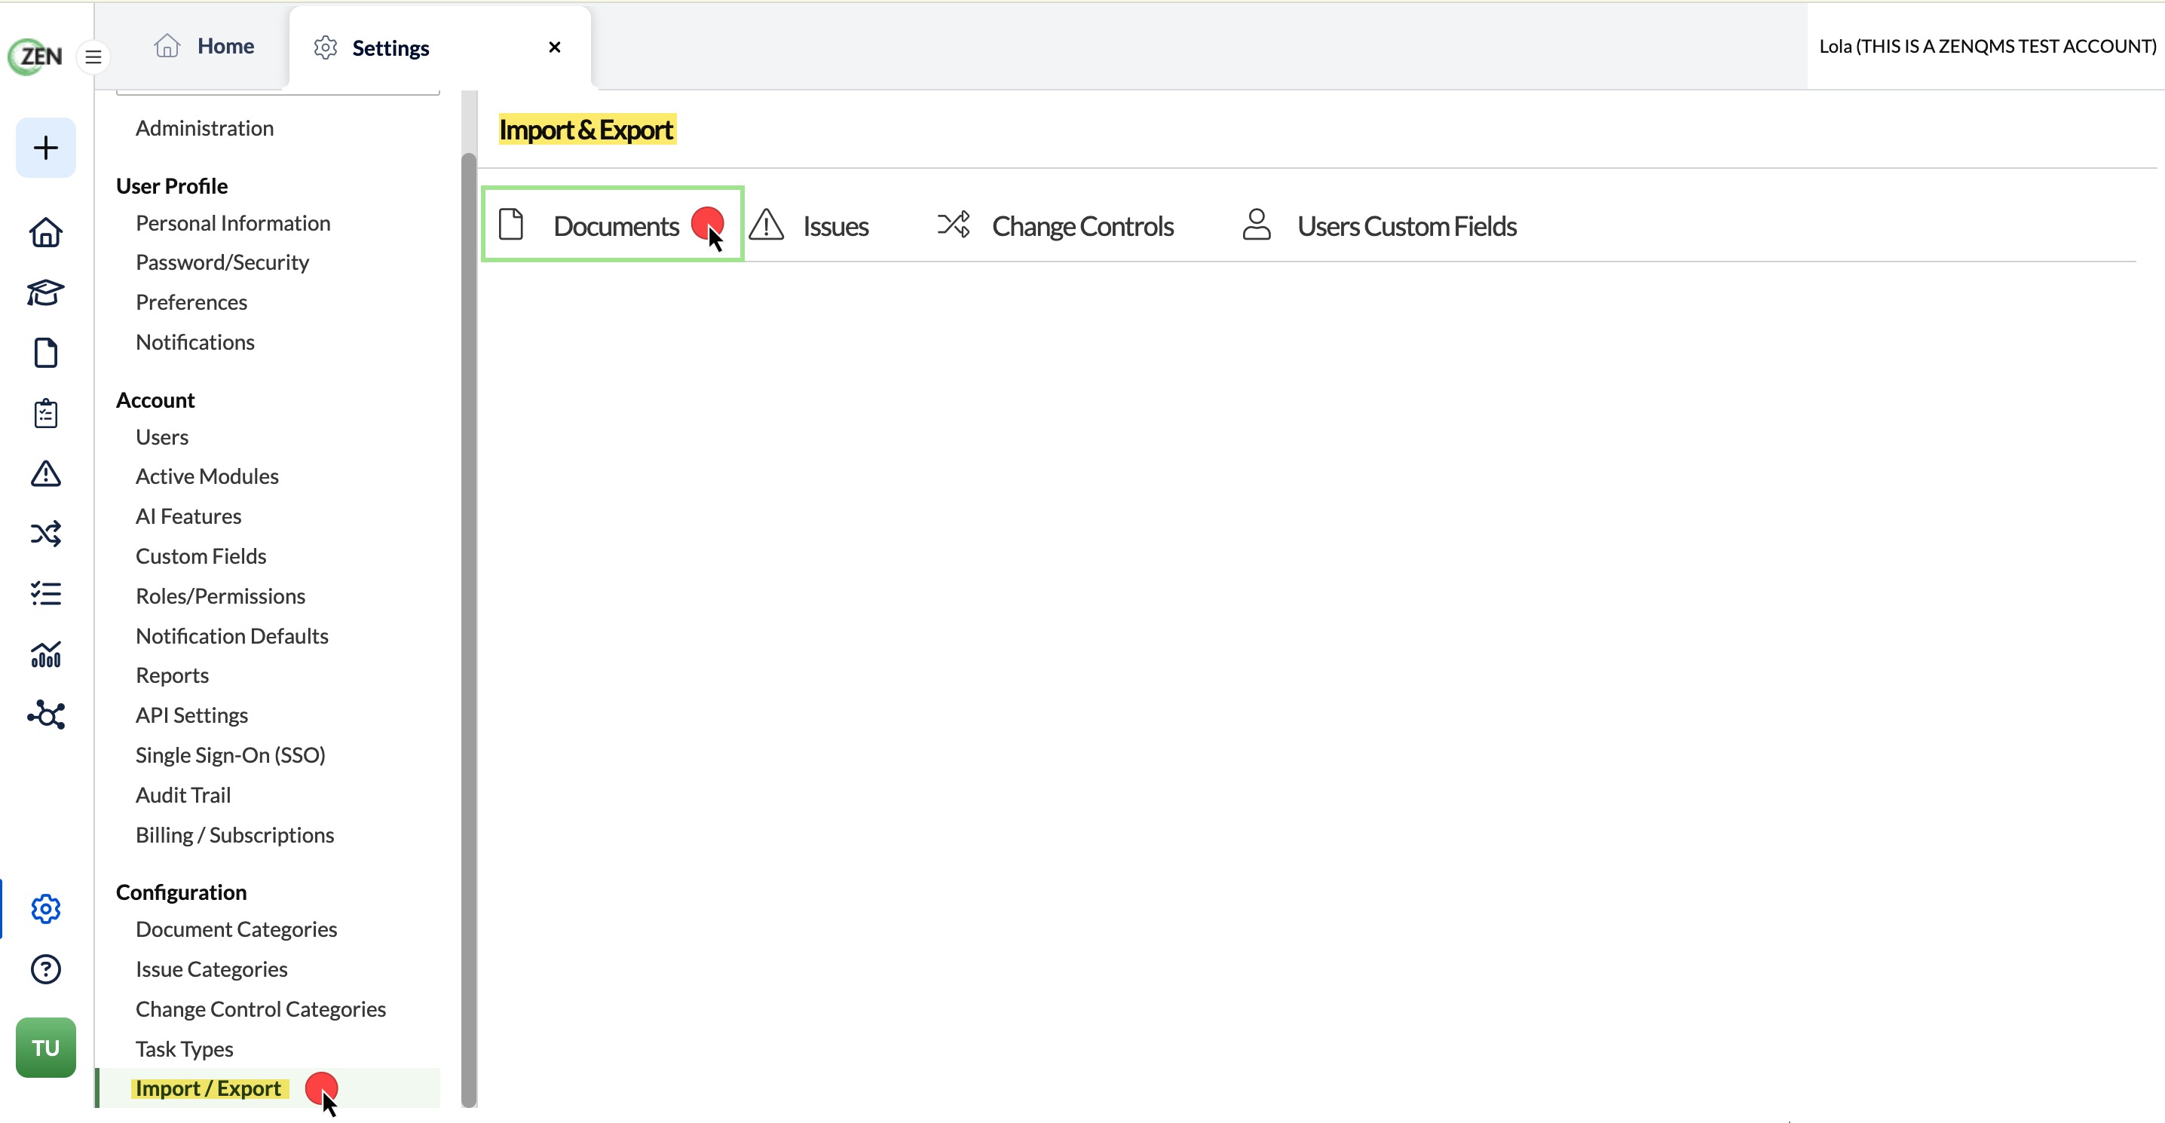Click the User Profile section heading
The width and height of the screenshot is (2165, 1123).
pyautogui.click(x=171, y=185)
